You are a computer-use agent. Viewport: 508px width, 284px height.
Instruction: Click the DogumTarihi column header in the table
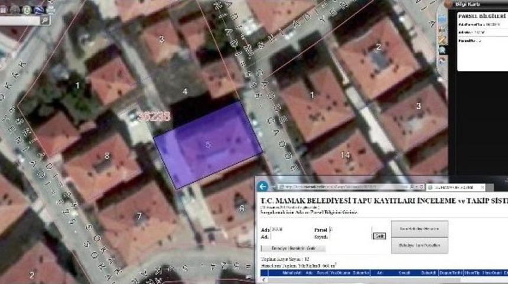(451, 273)
